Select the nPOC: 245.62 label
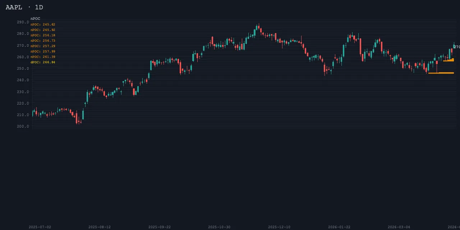460x230 pixels. point(43,24)
